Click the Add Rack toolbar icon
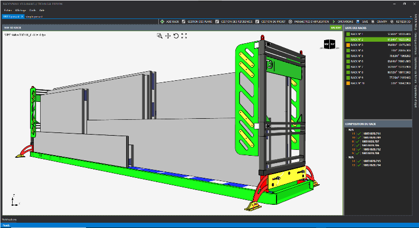This screenshot has height=228, width=419. 162,22
